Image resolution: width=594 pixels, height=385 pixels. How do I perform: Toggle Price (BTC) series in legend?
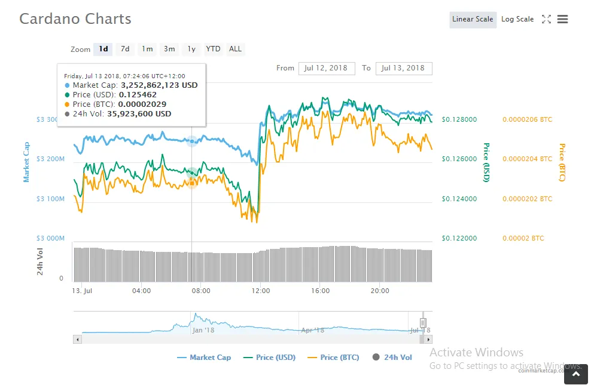tap(333, 358)
